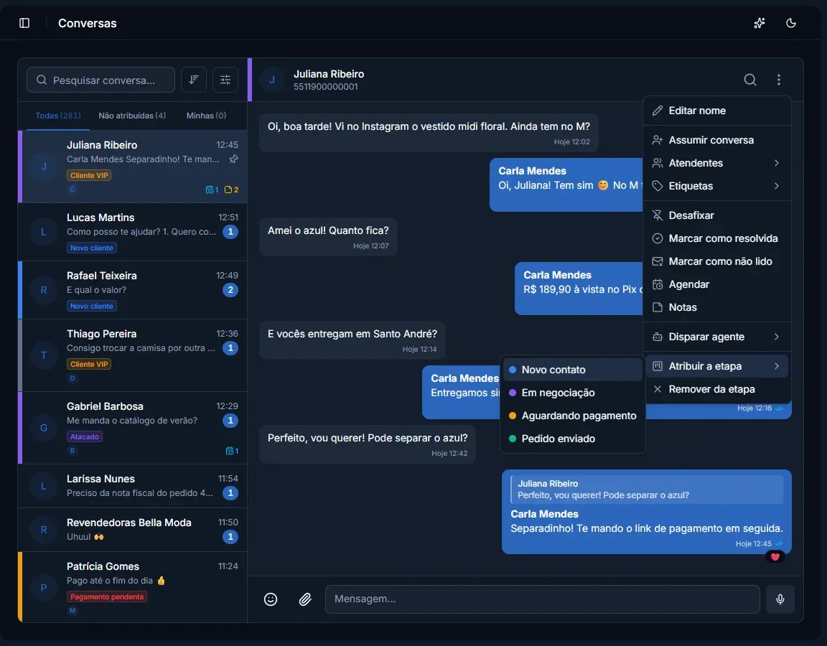Open Revendedoras Bella Moda conversation
This screenshot has width=827, height=646.
tap(132, 530)
